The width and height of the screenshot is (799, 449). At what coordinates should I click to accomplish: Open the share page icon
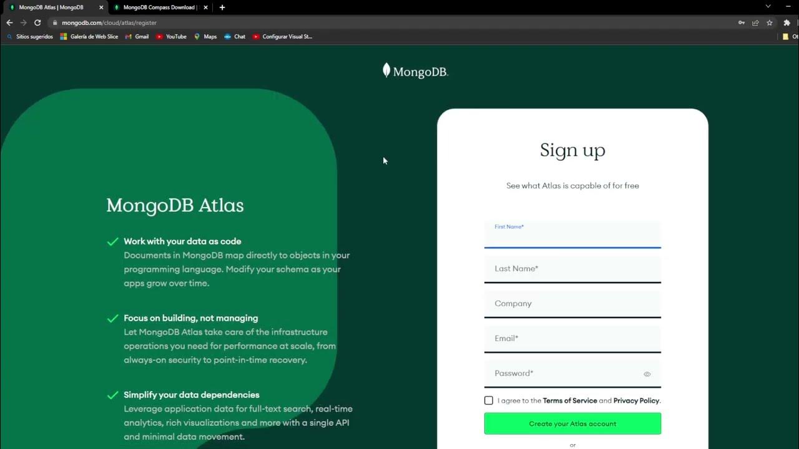click(x=755, y=22)
